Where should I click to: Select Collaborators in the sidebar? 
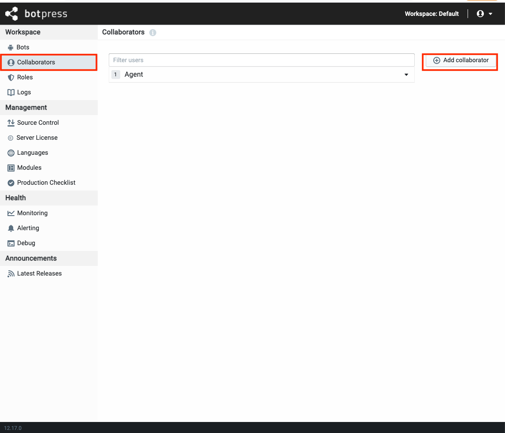click(36, 62)
